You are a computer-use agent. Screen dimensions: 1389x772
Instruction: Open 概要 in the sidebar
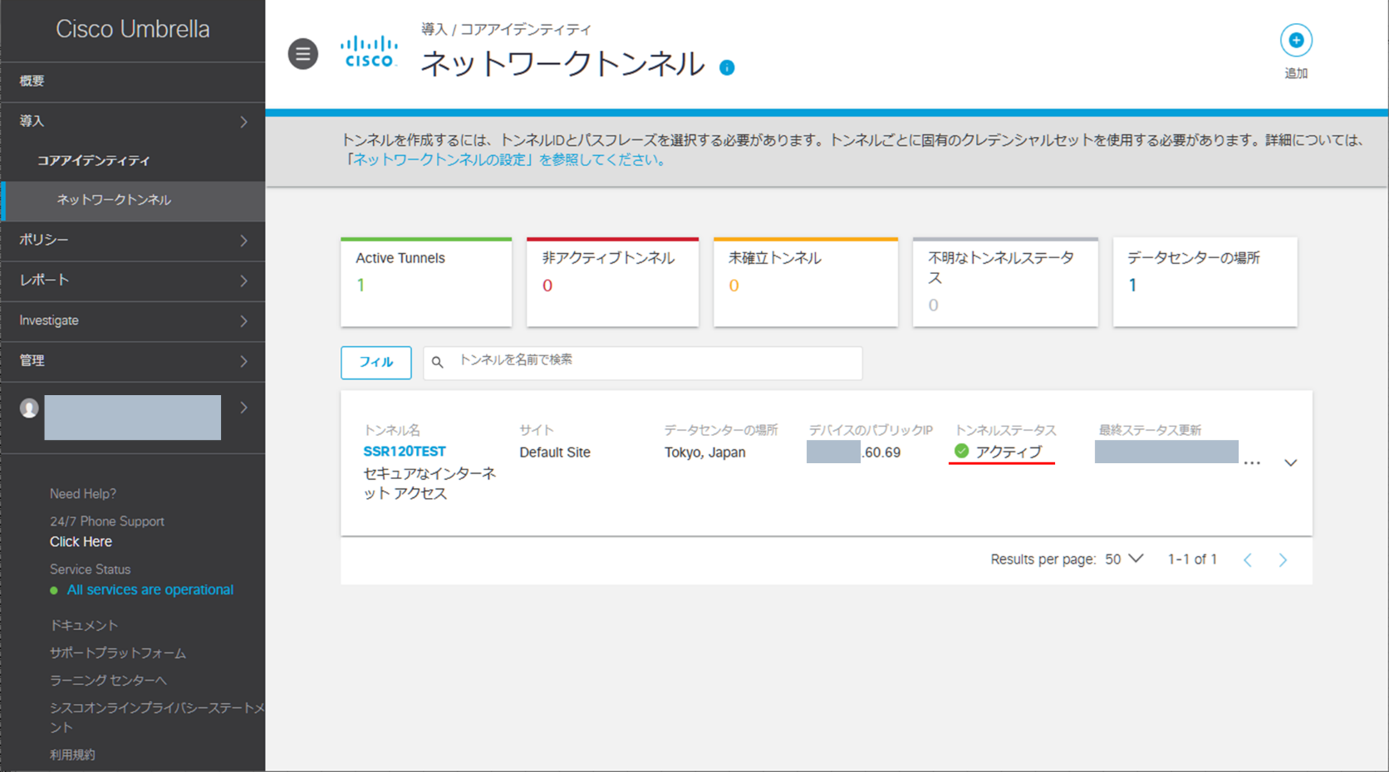coord(133,81)
